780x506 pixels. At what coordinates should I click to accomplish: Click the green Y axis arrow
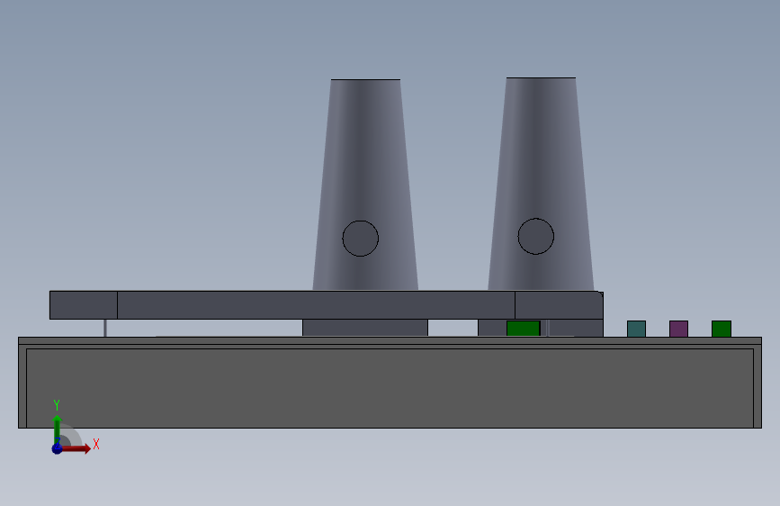point(57,429)
